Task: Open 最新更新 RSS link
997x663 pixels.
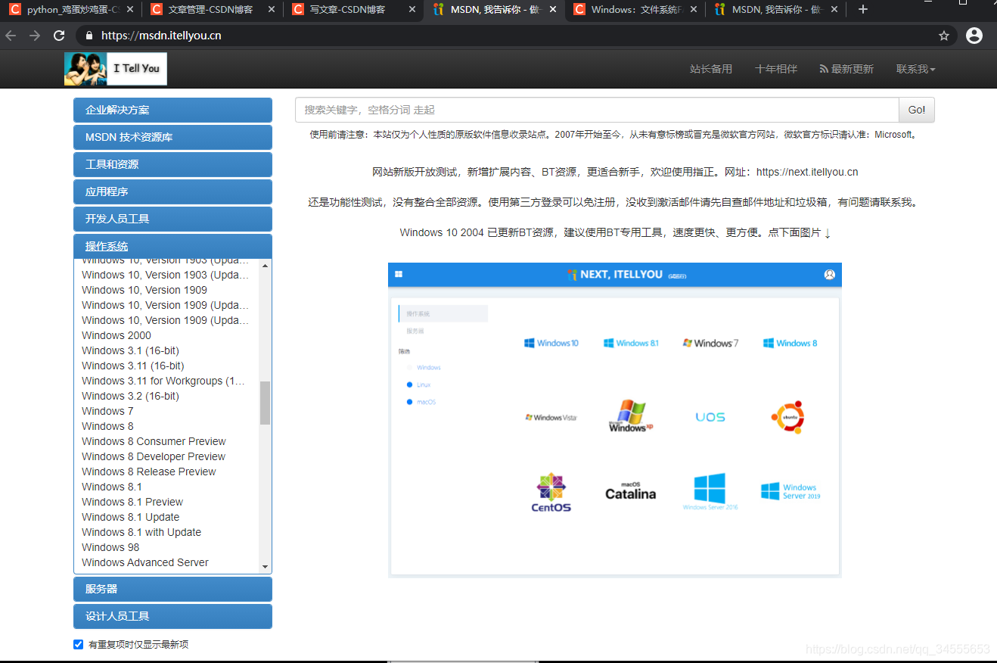Action: (x=846, y=69)
